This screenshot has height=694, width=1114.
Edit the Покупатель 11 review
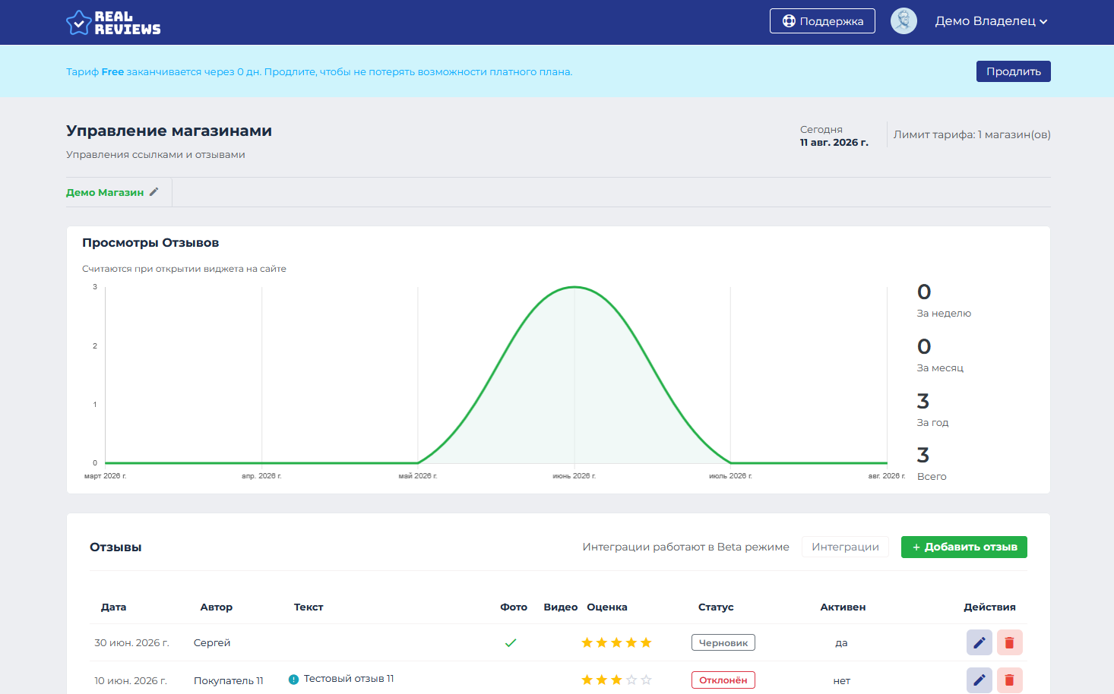pos(979,680)
